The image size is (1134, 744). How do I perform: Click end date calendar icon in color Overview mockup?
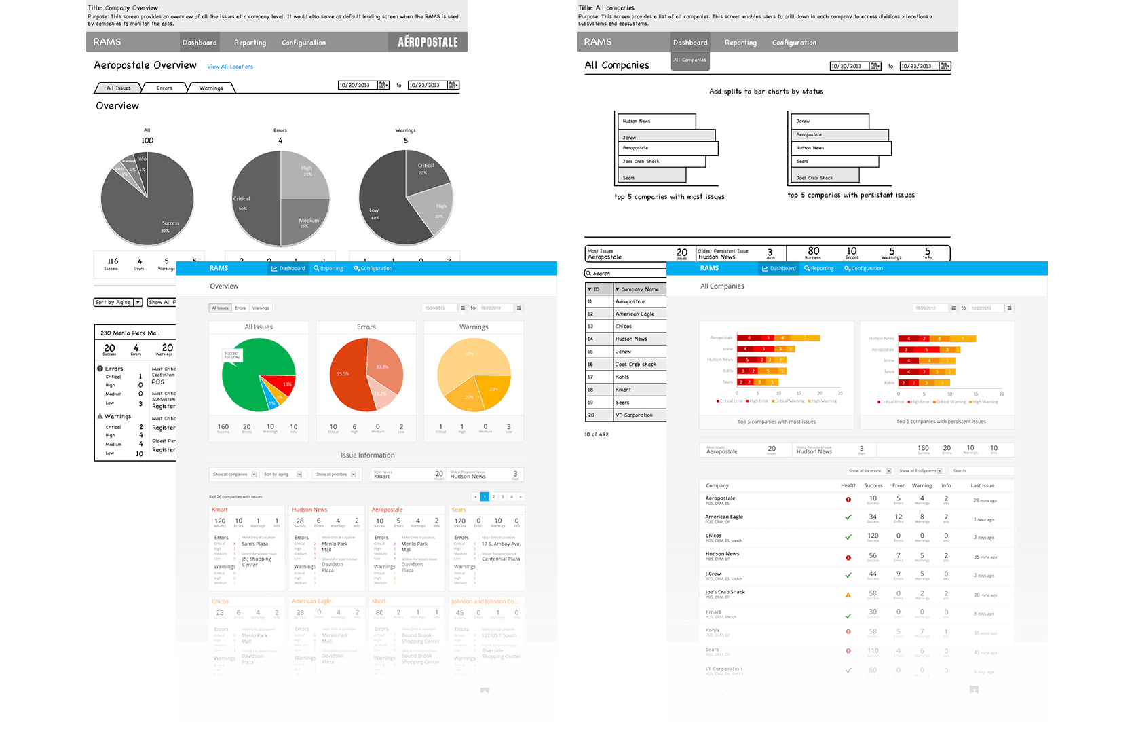tap(518, 308)
